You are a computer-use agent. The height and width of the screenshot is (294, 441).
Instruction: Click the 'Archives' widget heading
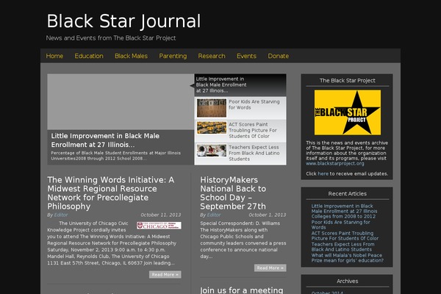(348, 282)
